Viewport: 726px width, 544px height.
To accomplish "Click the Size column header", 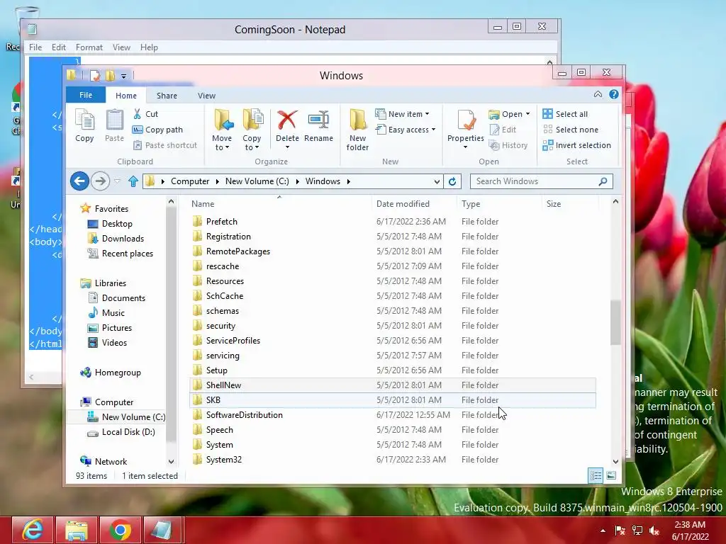I will coord(571,203).
